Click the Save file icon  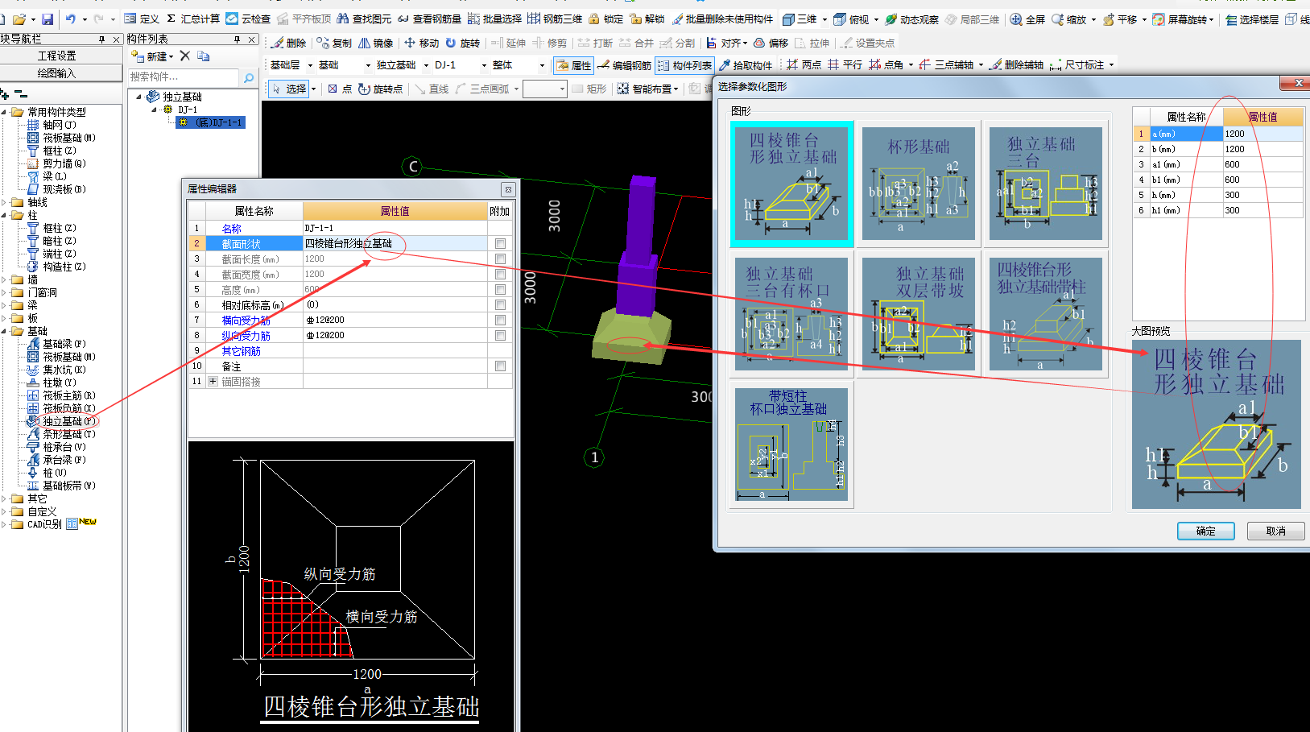(x=48, y=19)
